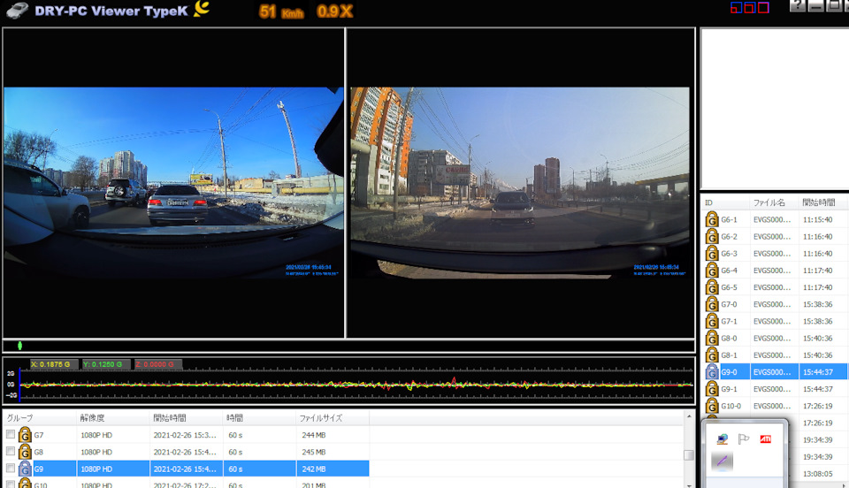Click the right arrow of file list horizontal scrollbar
The width and height of the screenshot is (849, 488).
tap(845, 486)
